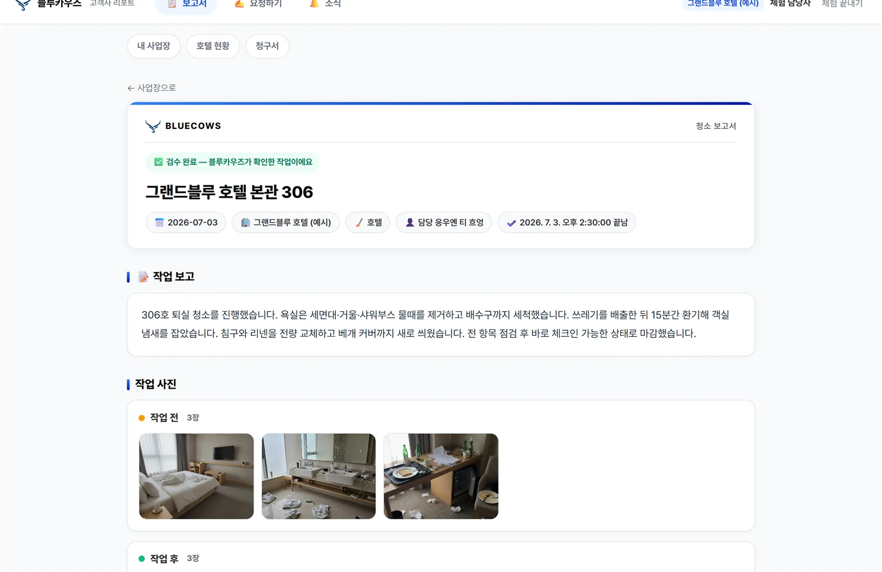Image resolution: width=882 pixels, height=572 pixels.
Task: Open the before photo of the unmade bed
Action: [196, 476]
